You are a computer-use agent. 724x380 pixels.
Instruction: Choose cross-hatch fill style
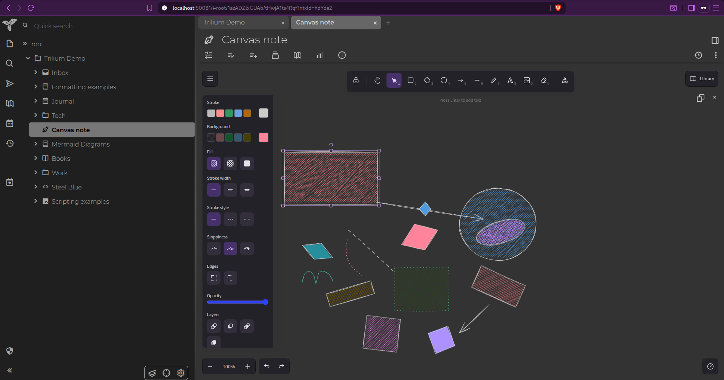[230, 163]
